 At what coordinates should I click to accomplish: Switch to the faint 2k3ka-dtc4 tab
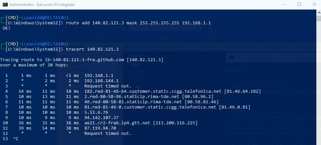[170, 47]
